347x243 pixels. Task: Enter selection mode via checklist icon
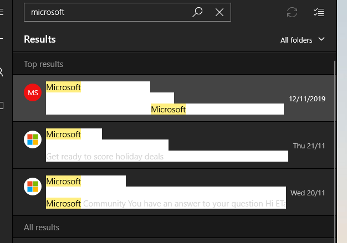tap(319, 12)
